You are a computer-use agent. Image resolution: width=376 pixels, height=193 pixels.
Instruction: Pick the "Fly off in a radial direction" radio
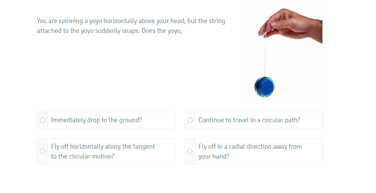(190, 151)
